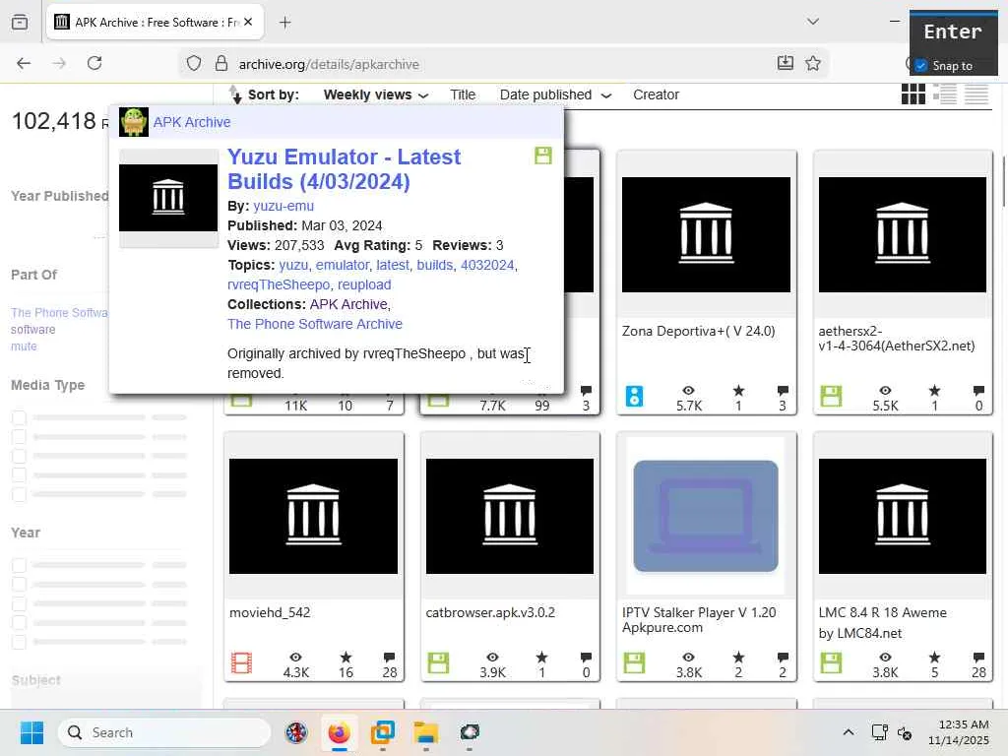Open IPTV Stalker Player laptop thumbnail
This screenshot has height=756, width=1008.
(706, 516)
